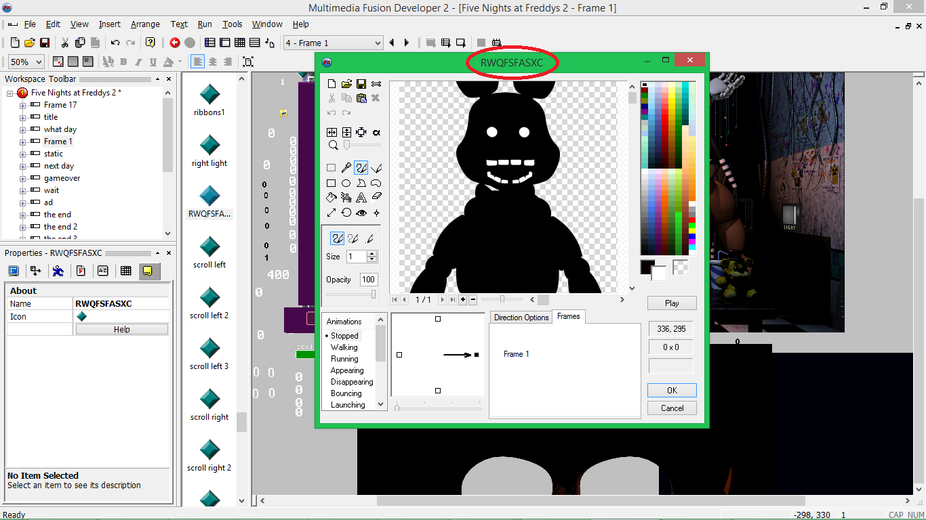This screenshot has width=926, height=520.
Task: Select the Walking animation in the list
Action: [344, 347]
